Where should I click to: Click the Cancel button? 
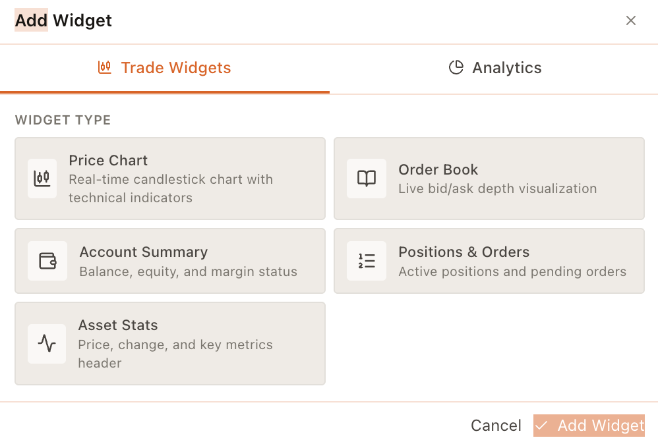(496, 426)
